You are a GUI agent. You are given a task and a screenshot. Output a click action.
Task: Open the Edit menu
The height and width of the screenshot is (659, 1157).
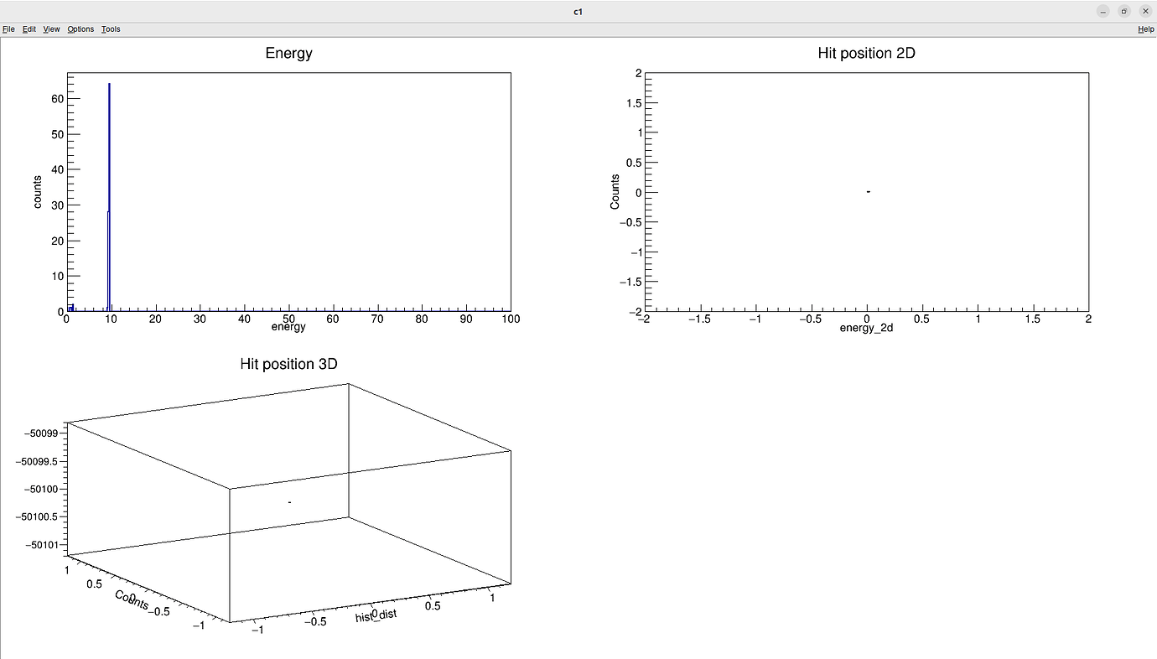29,29
